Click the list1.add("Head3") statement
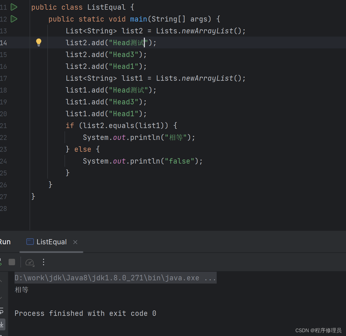The image size is (346, 336). tap(106, 102)
